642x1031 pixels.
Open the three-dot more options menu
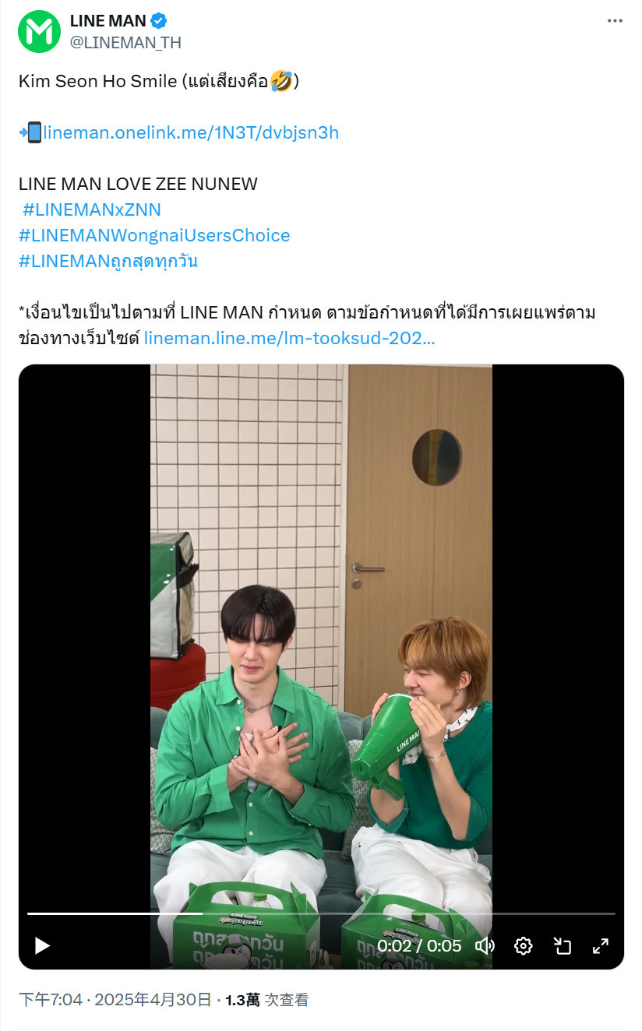click(615, 21)
